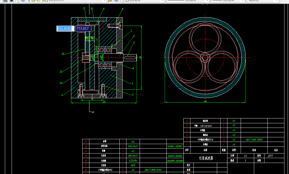Select part balloon number 6

point(134,36)
